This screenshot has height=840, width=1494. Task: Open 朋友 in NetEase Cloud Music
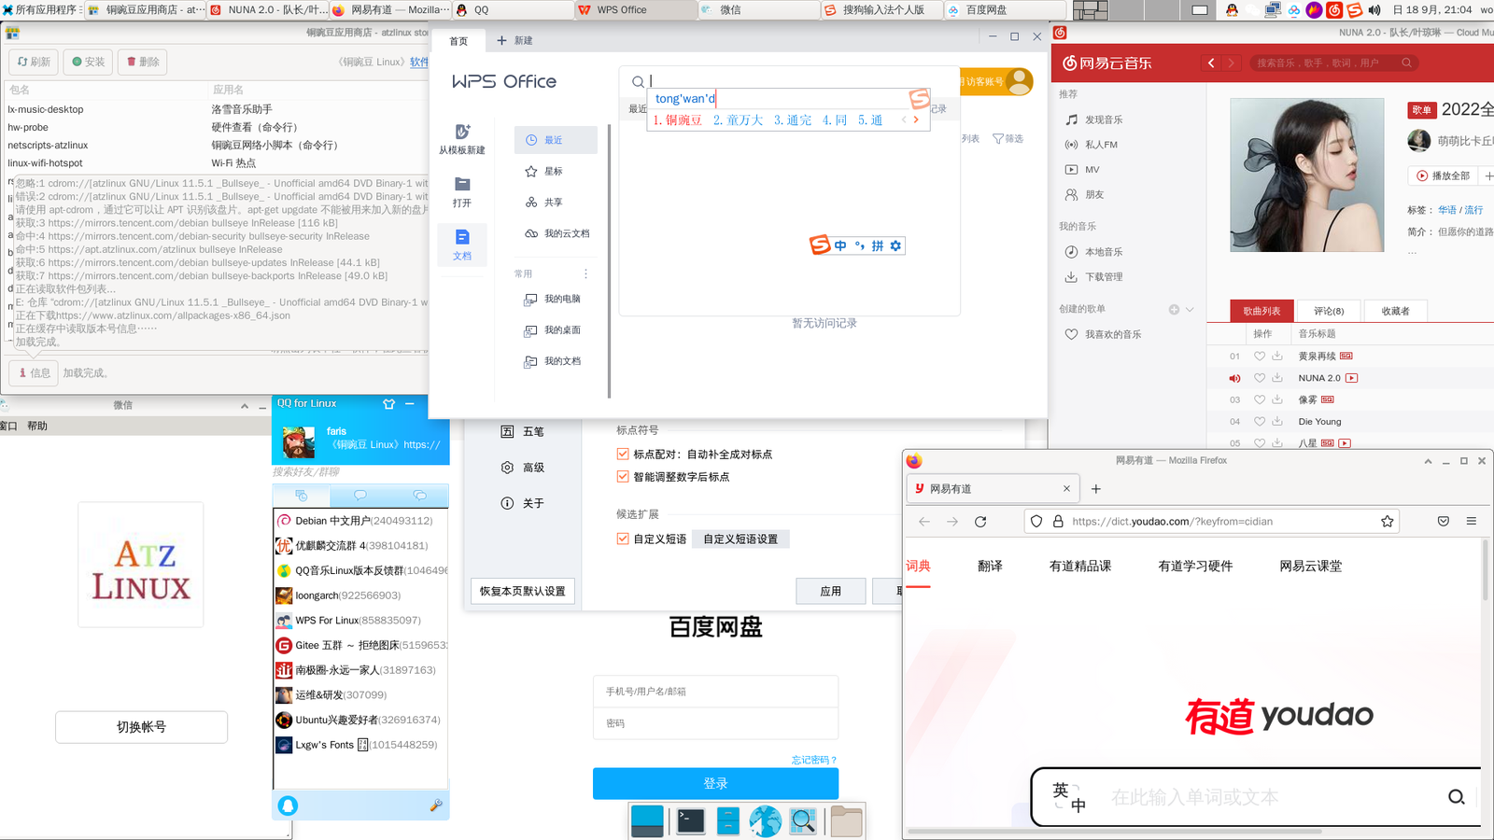(1085, 195)
